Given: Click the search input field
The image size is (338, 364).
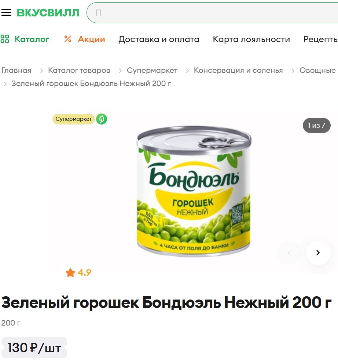Looking at the screenshot, I should [x=212, y=12].
